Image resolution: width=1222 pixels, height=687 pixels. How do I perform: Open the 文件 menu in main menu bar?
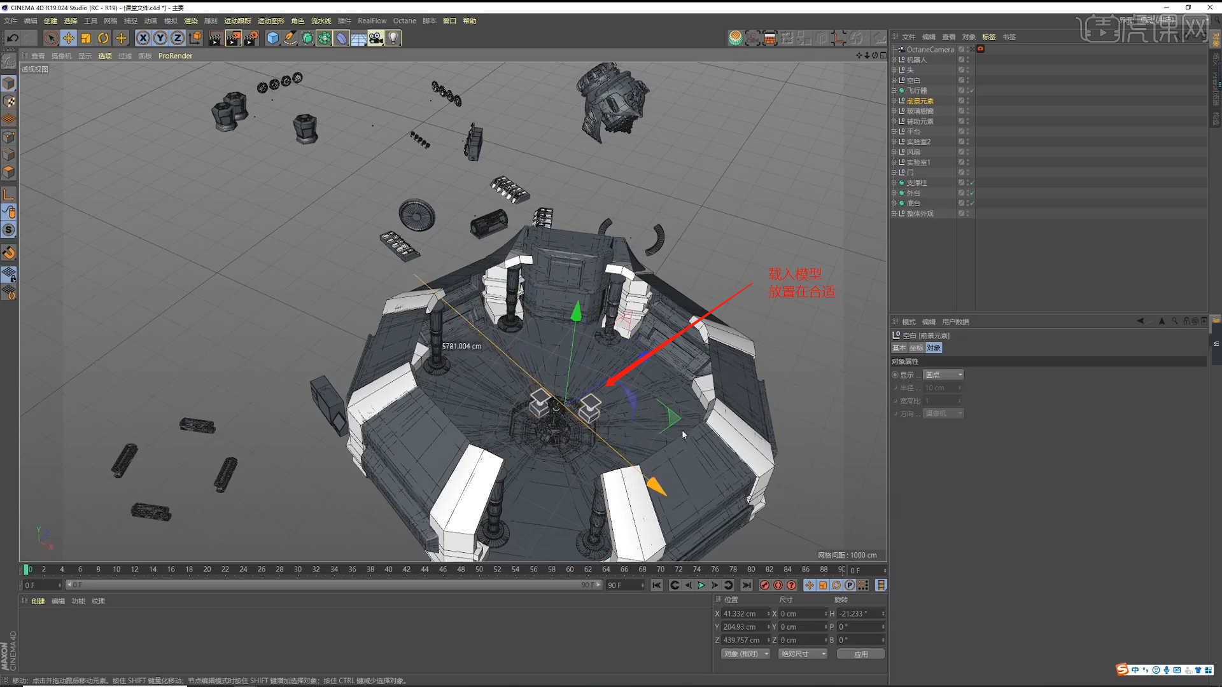pos(11,21)
